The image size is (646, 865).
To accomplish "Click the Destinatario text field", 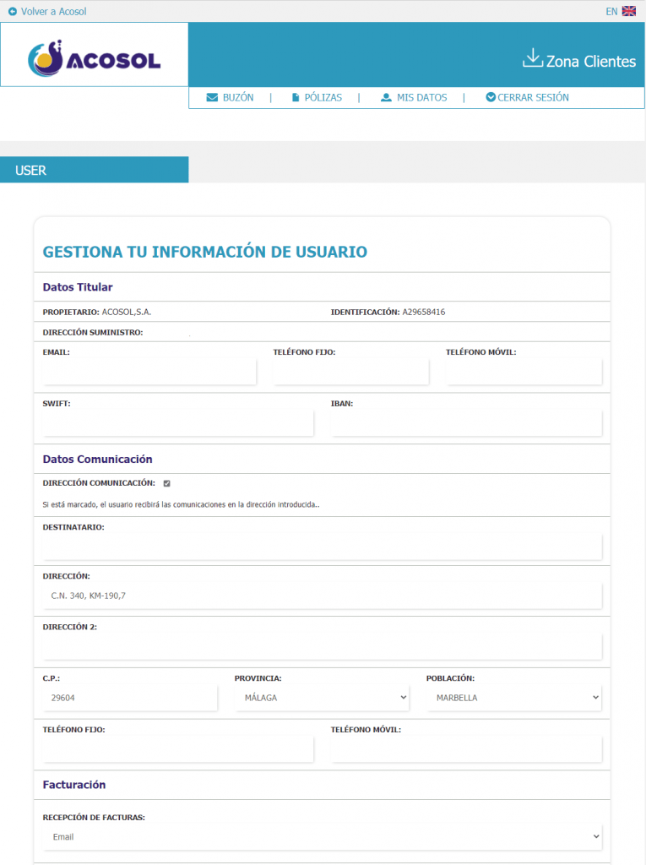I will click(322, 547).
